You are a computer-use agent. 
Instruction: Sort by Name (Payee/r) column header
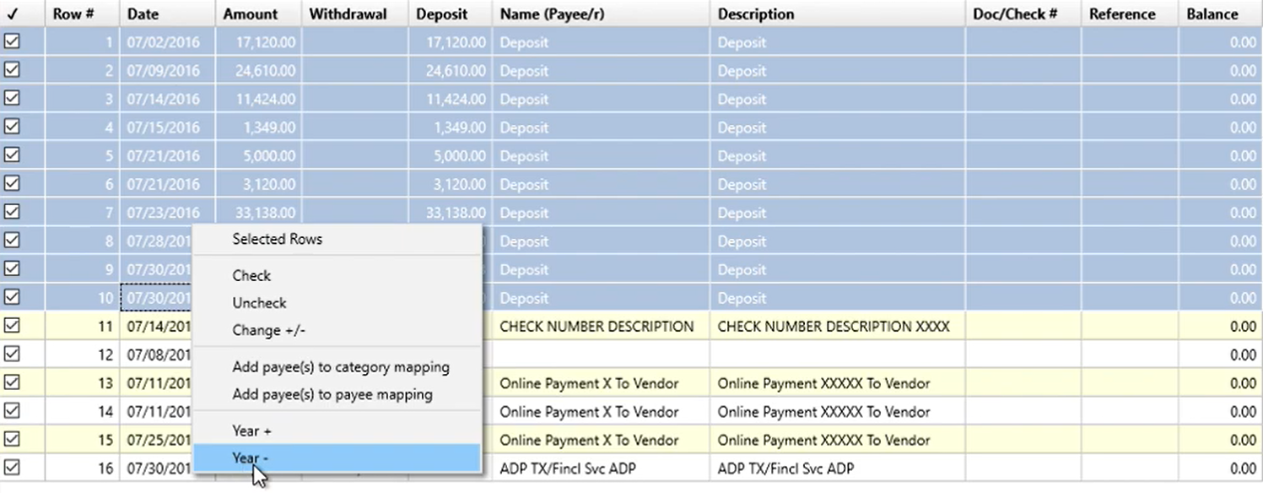coord(601,14)
